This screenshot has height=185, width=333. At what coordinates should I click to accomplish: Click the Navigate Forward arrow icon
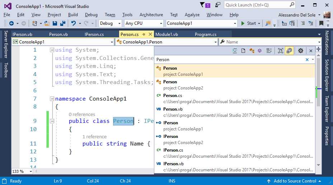click(x=24, y=23)
